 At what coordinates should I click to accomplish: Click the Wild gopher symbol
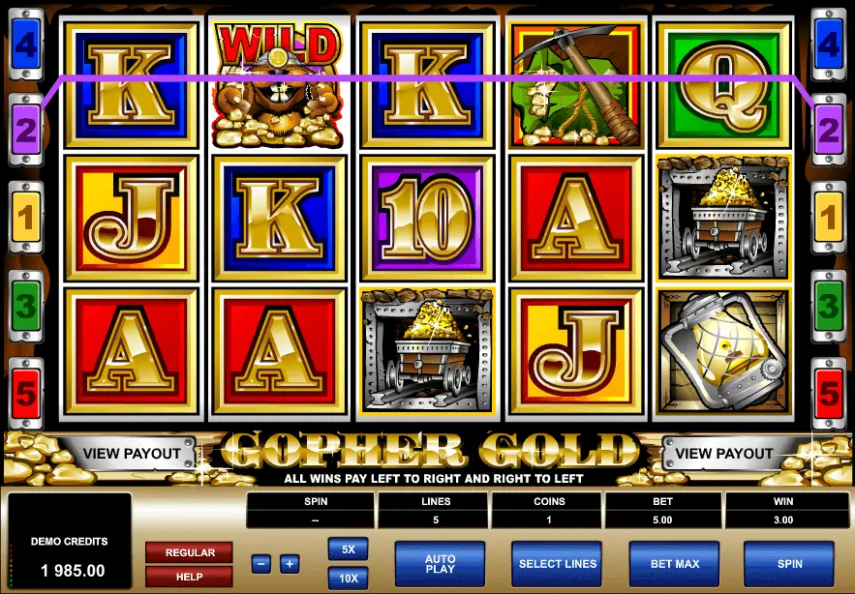point(279,85)
